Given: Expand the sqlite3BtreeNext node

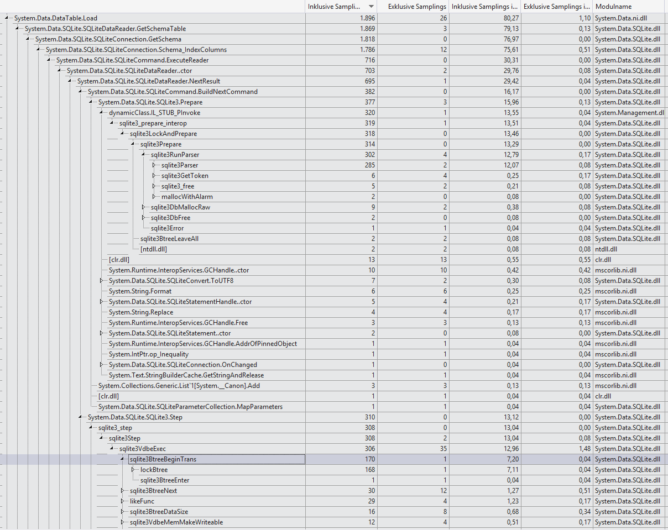Looking at the screenshot, I should [x=123, y=491].
